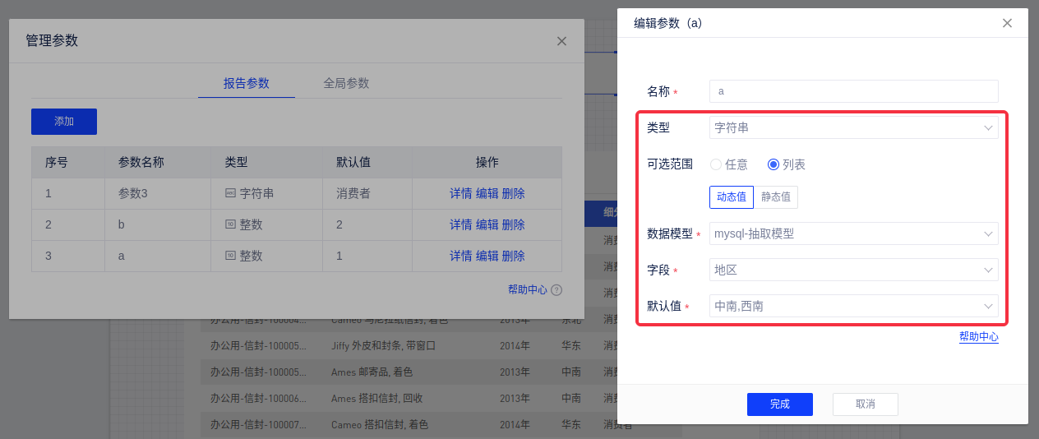Click string type icon in 参数3 row

[230, 193]
